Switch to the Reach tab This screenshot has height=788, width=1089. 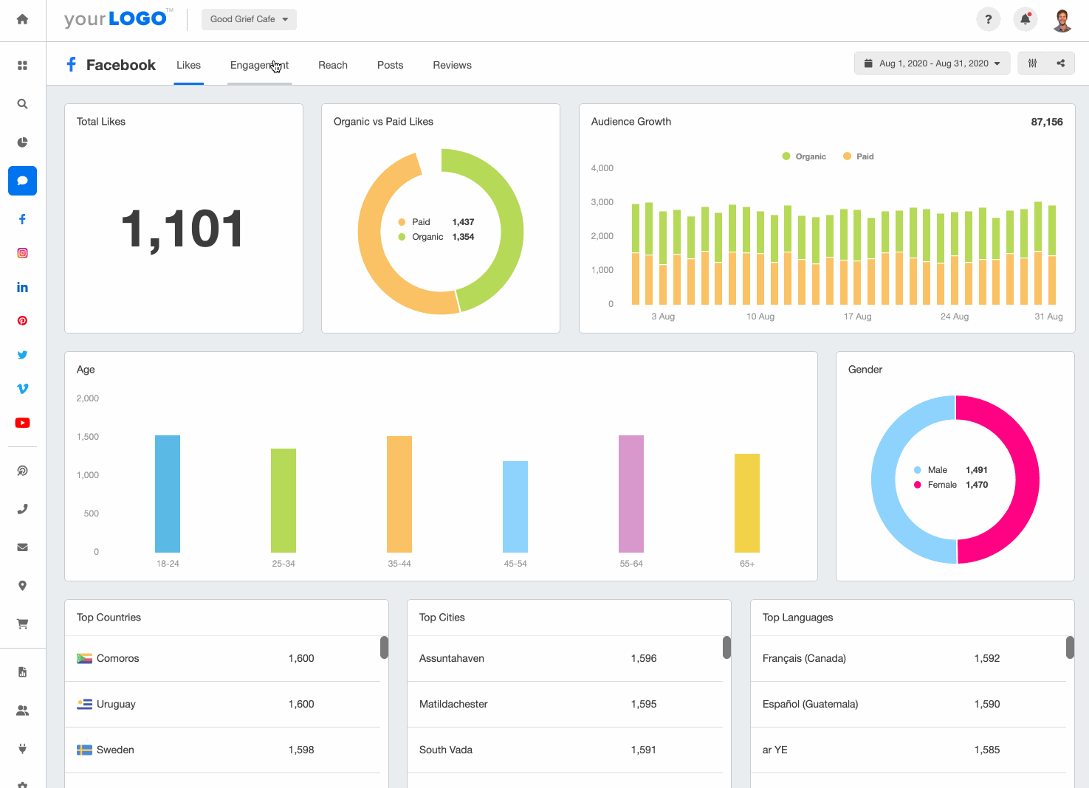click(x=332, y=65)
